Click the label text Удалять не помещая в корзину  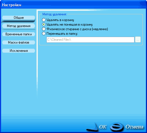coord(70,24)
